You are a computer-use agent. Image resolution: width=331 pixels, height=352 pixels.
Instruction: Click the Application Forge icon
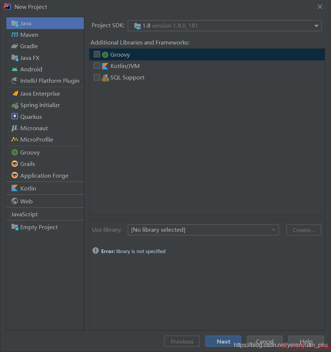click(x=15, y=175)
